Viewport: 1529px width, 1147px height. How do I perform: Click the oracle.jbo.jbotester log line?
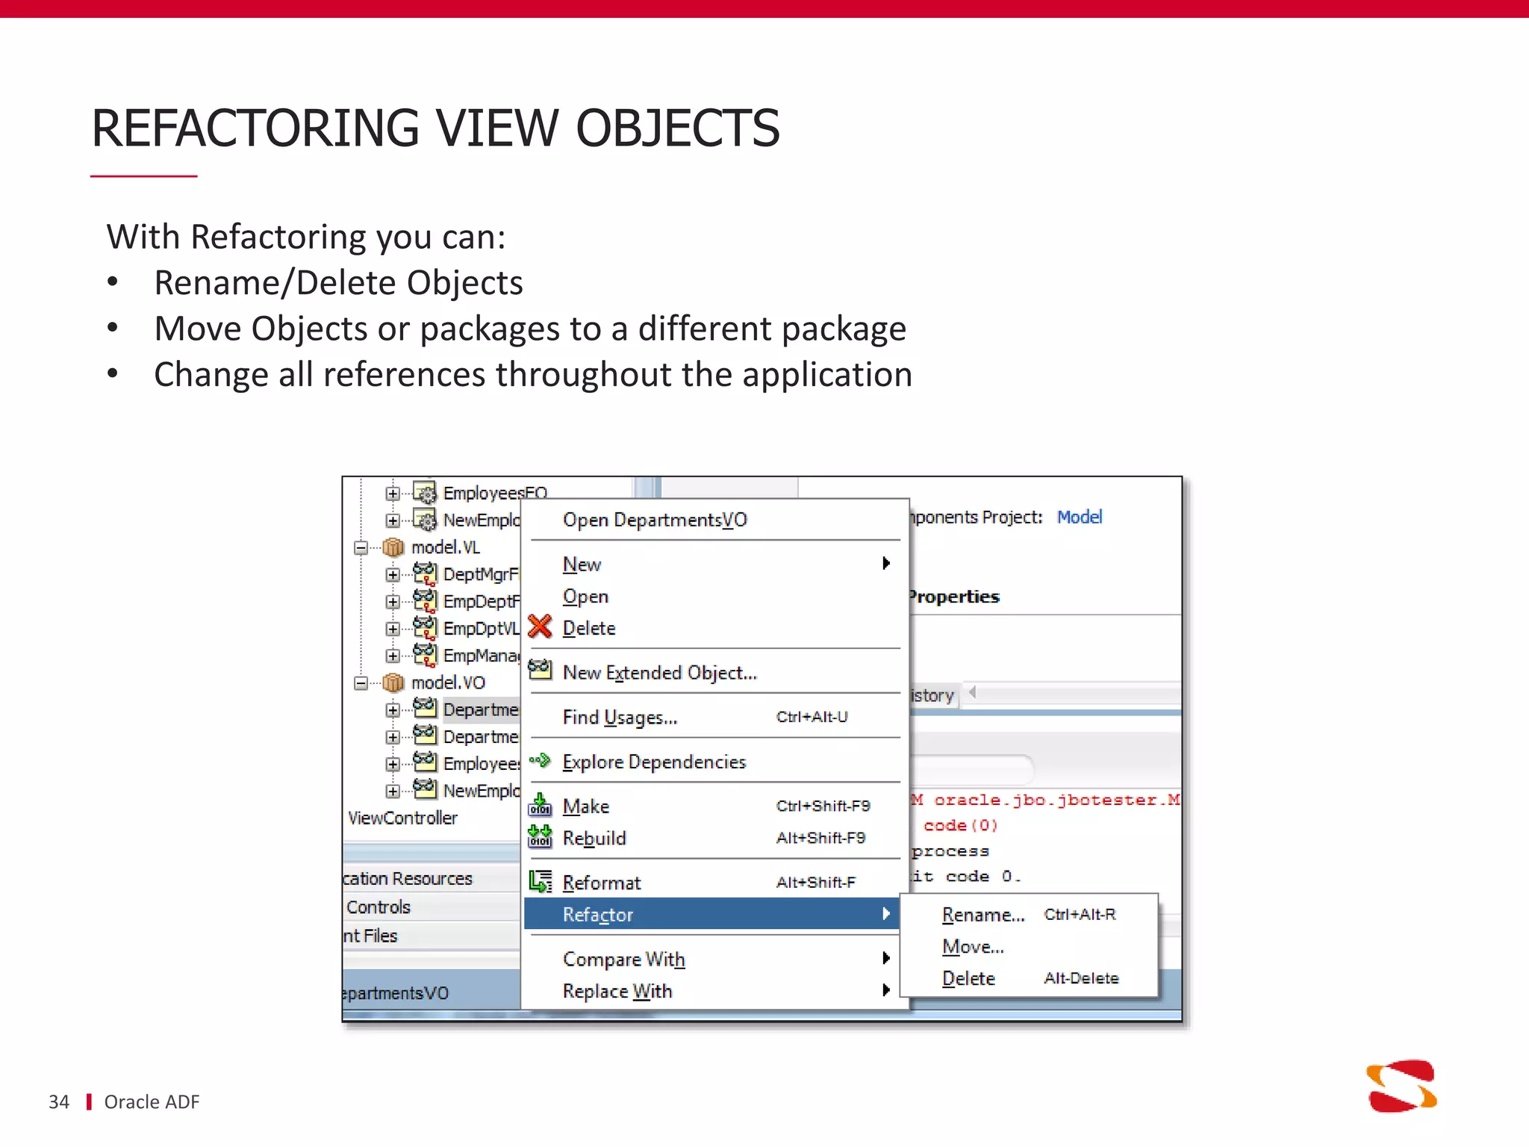tap(1046, 800)
